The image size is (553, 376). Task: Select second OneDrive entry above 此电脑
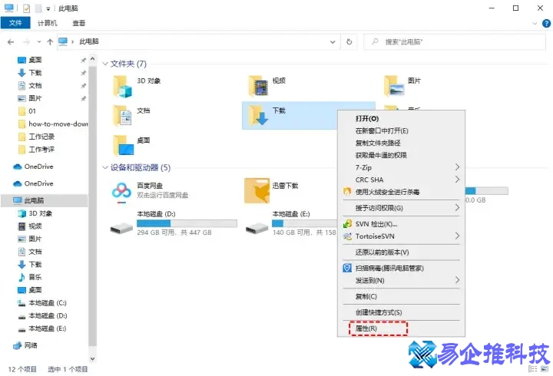coord(33,183)
